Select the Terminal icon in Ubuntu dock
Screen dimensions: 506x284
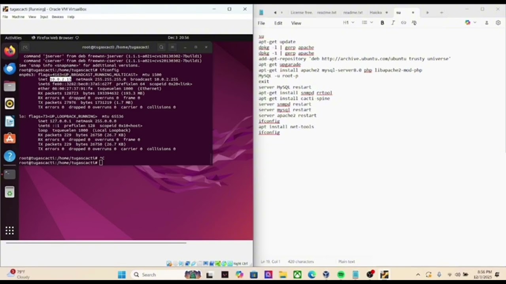pos(9,174)
